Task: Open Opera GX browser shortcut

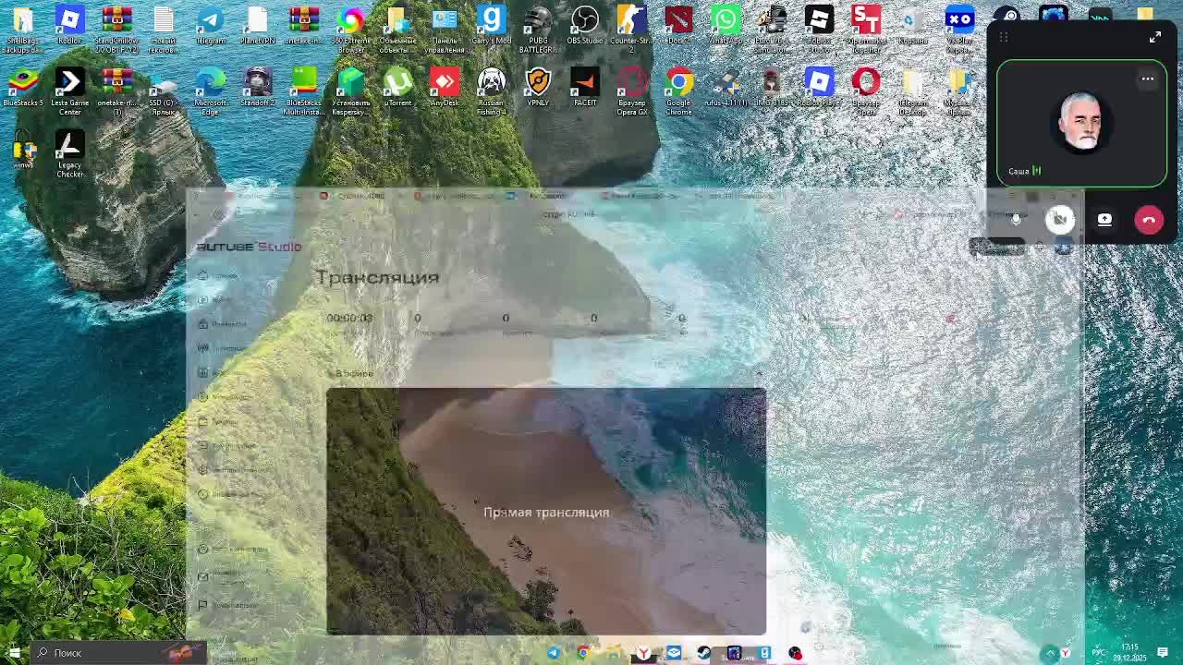Action: (x=631, y=92)
